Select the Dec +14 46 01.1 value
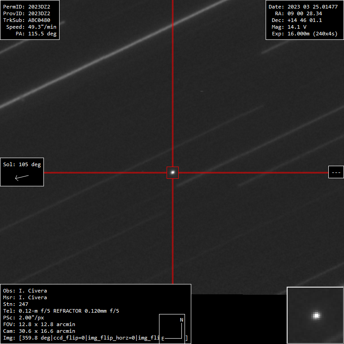The width and height of the screenshot is (344, 344). tap(305, 20)
